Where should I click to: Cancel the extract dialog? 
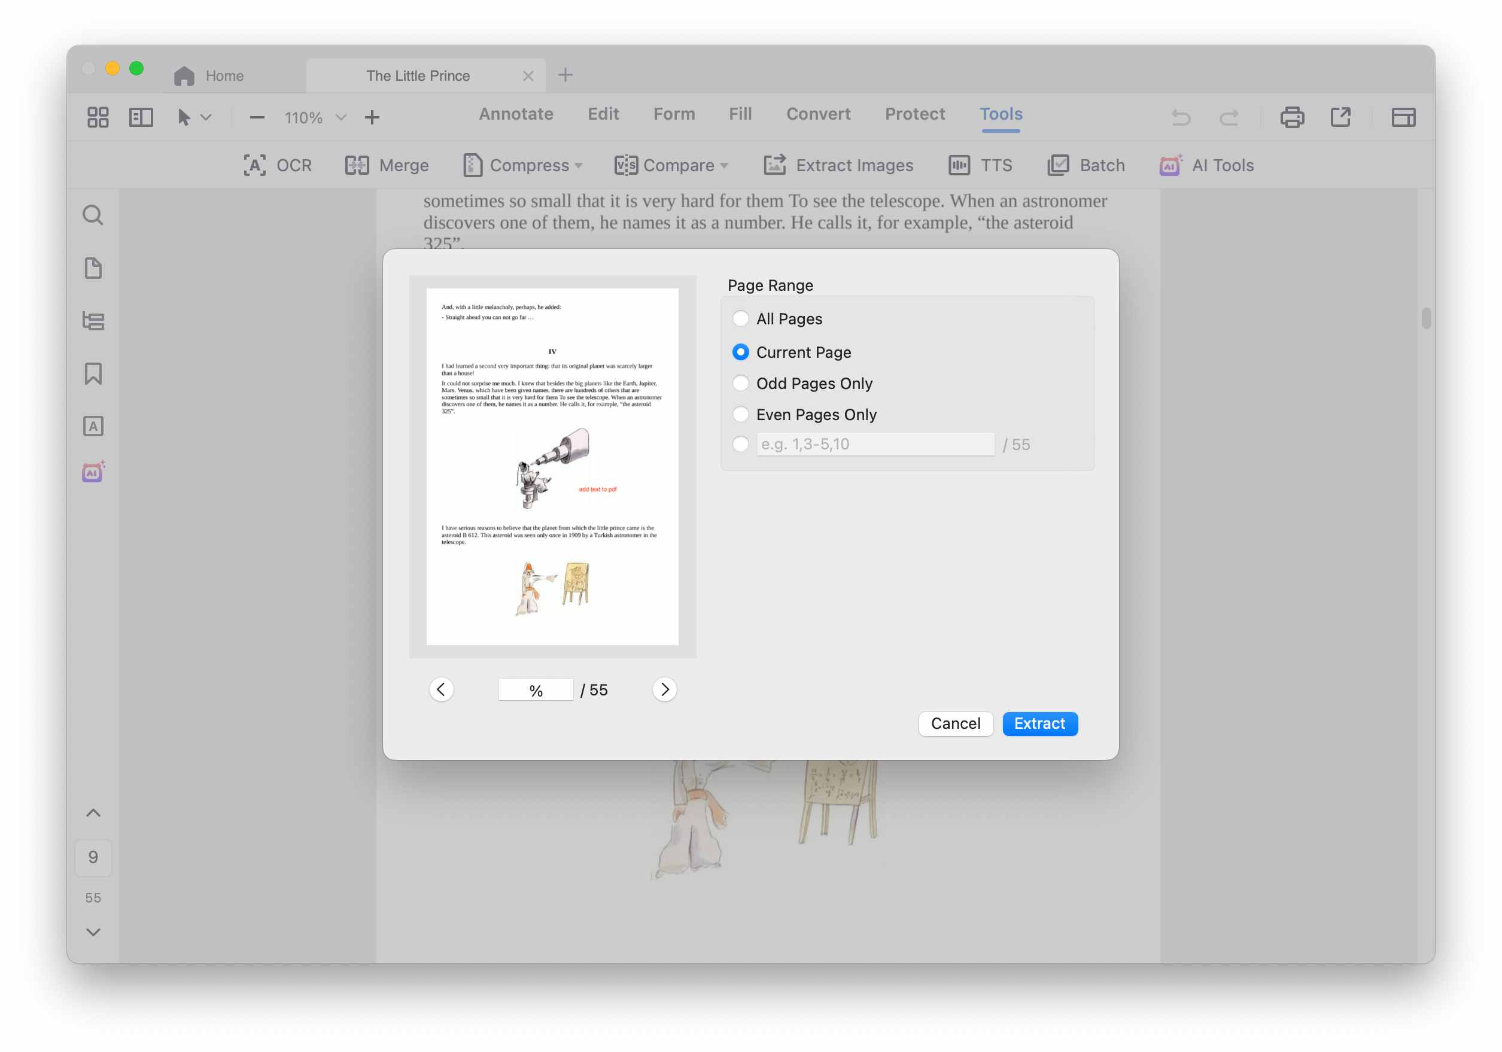(x=956, y=723)
